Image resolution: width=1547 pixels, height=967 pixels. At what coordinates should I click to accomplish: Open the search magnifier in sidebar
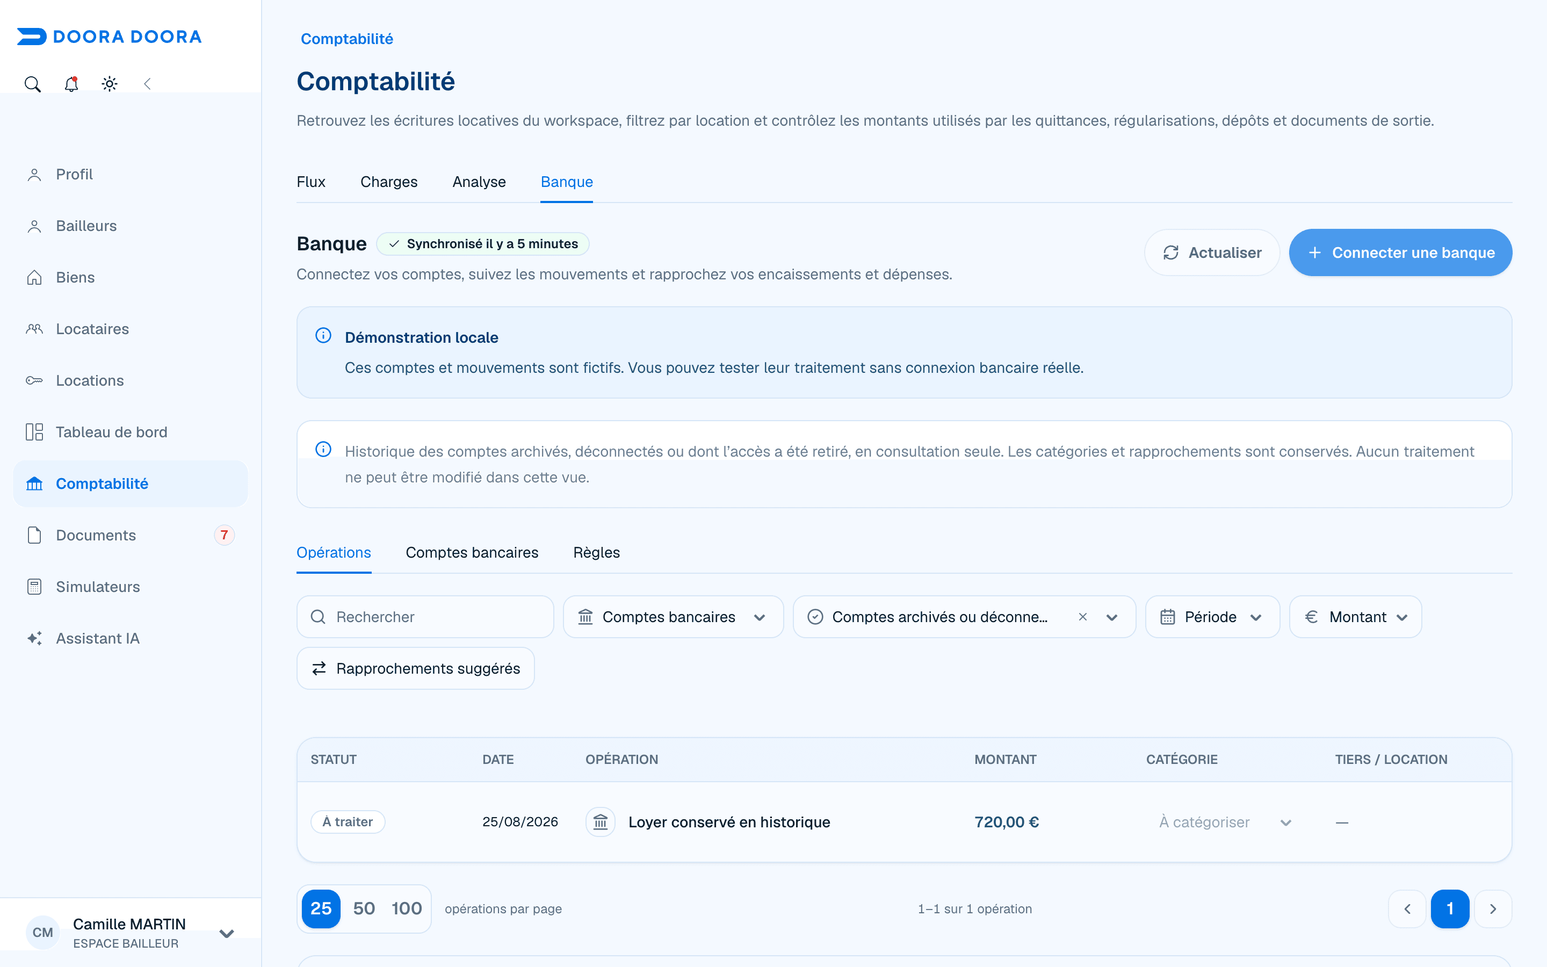33,84
